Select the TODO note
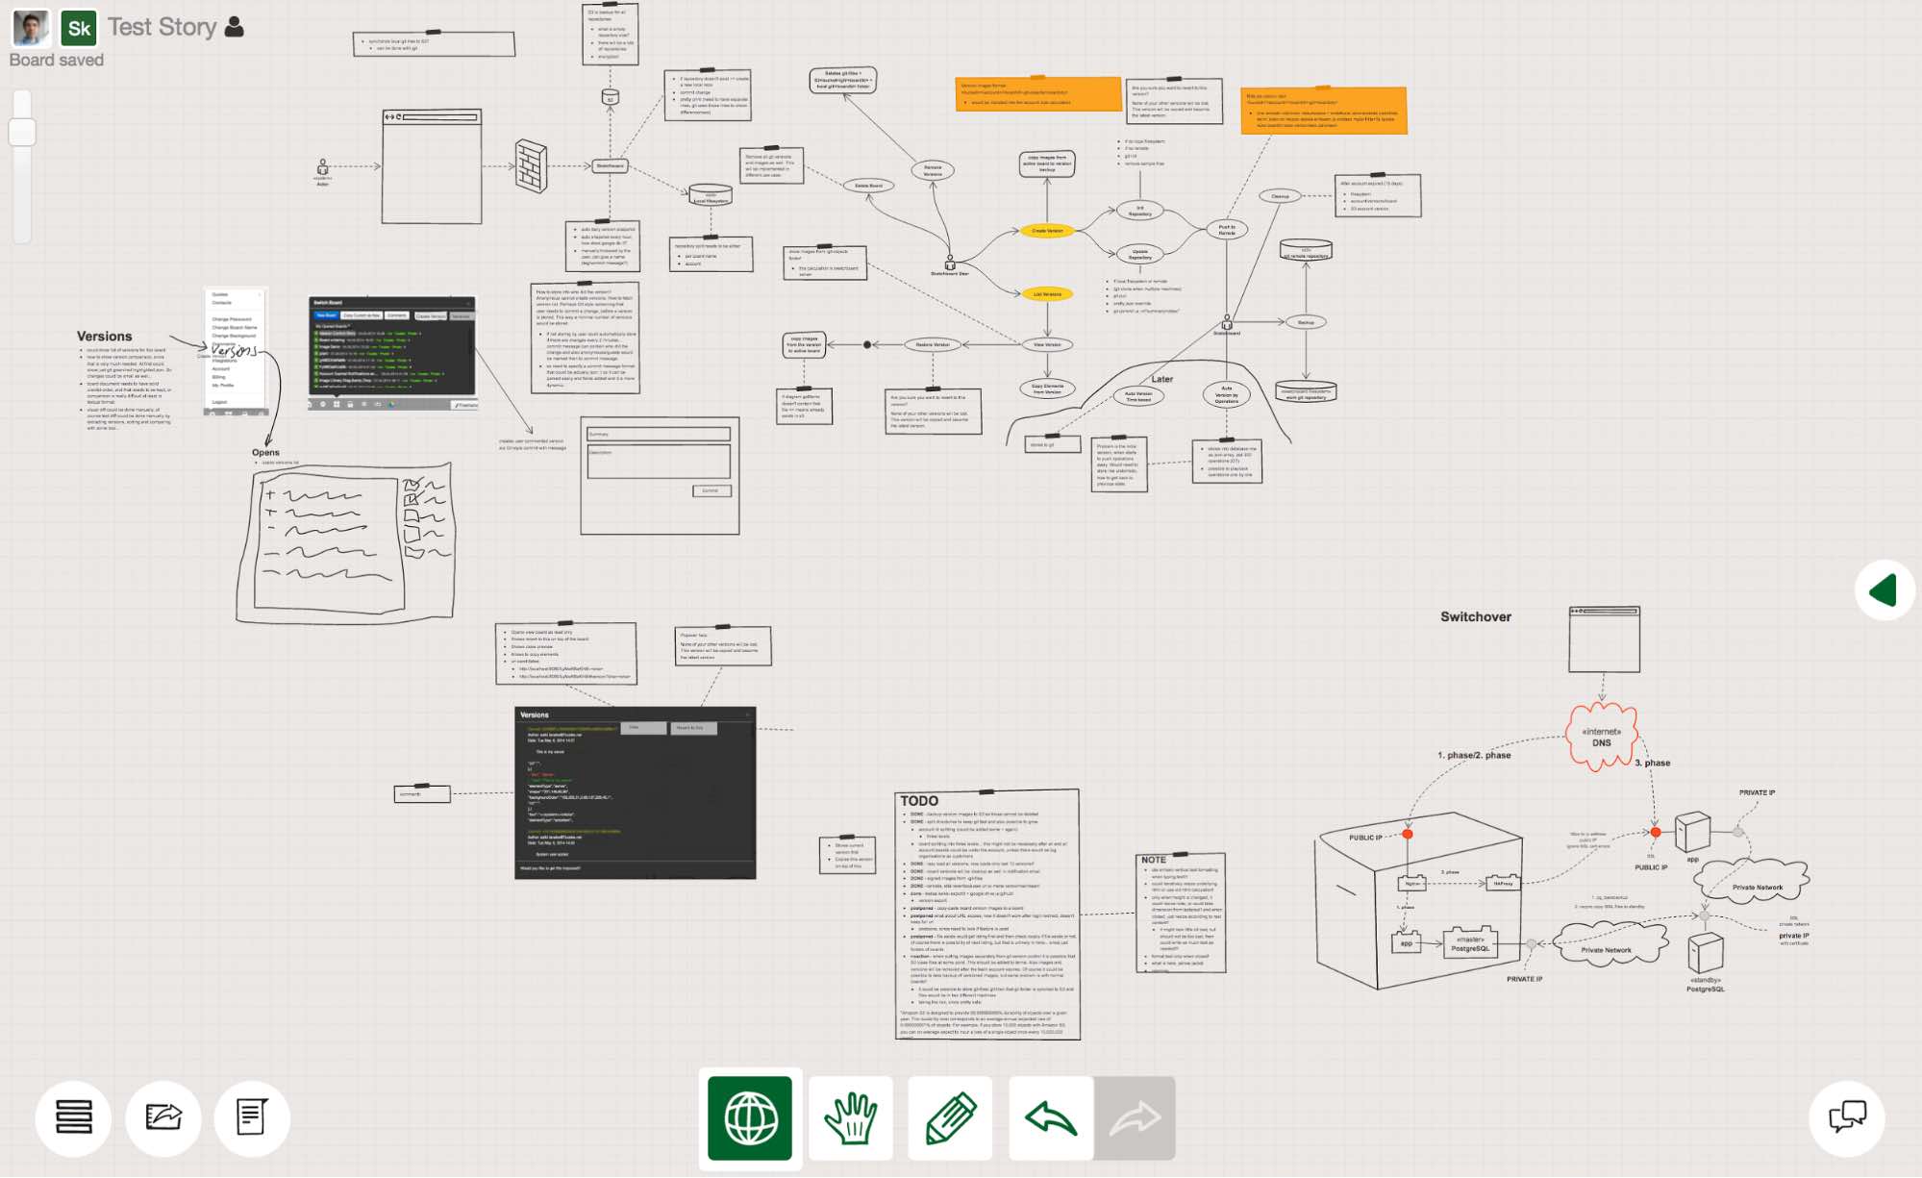 pyautogui.click(x=987, y=915)
